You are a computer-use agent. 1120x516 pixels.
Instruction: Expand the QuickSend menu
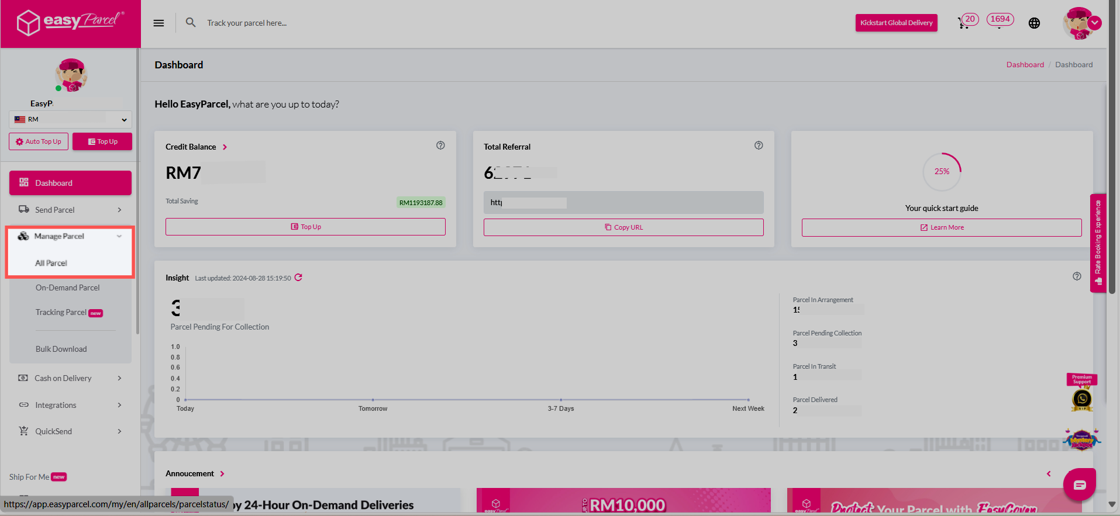tap(70, 431)
